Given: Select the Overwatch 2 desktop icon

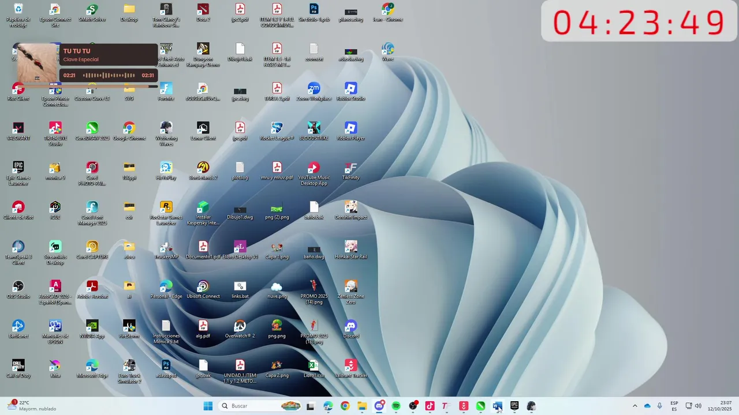Looking at the screenshot, I should 240,329.
